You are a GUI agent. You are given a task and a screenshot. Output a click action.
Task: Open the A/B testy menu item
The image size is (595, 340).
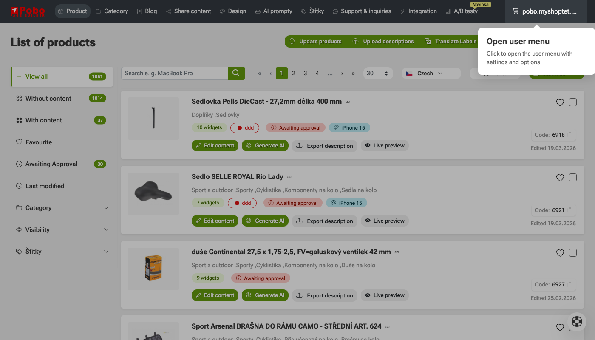(462, 11)
